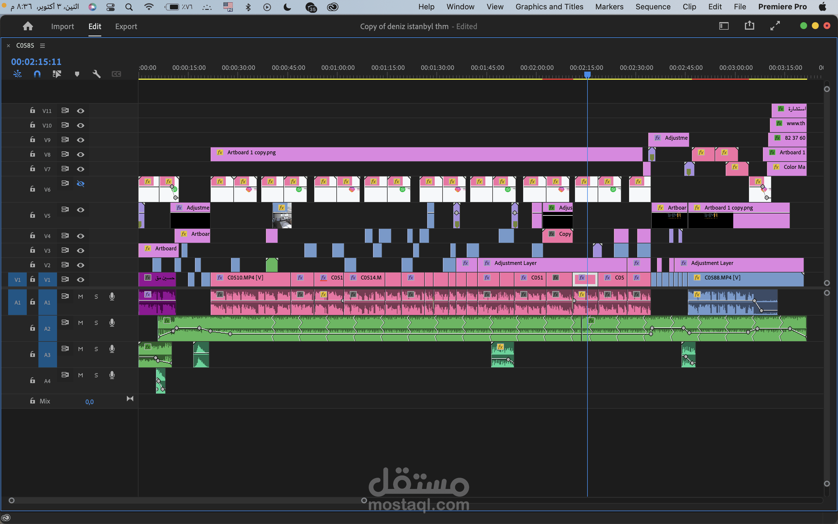
Task: Toggle V2 target track button
Action: pos(47,265)
